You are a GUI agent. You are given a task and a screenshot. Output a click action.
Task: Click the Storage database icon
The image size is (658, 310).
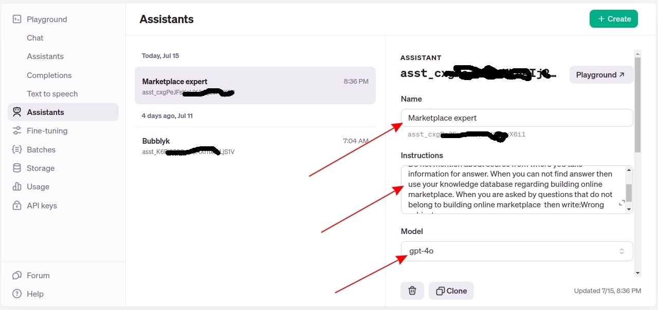(x=17, y=168)
